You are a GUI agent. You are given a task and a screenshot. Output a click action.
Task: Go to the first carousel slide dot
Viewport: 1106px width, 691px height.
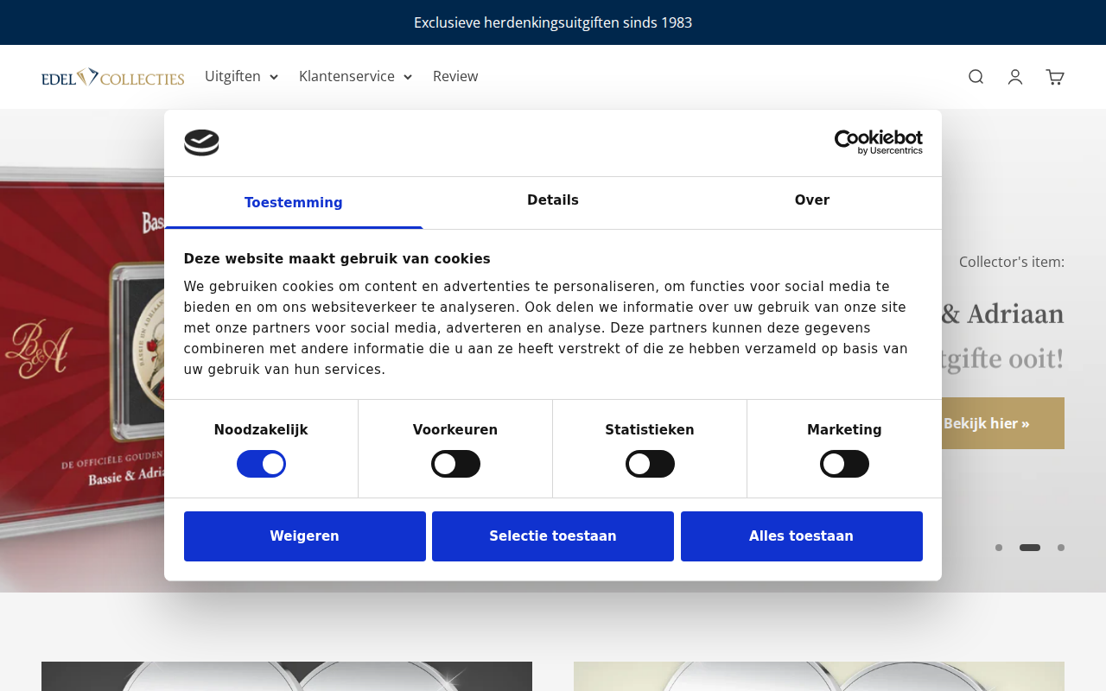click(999, 548)
